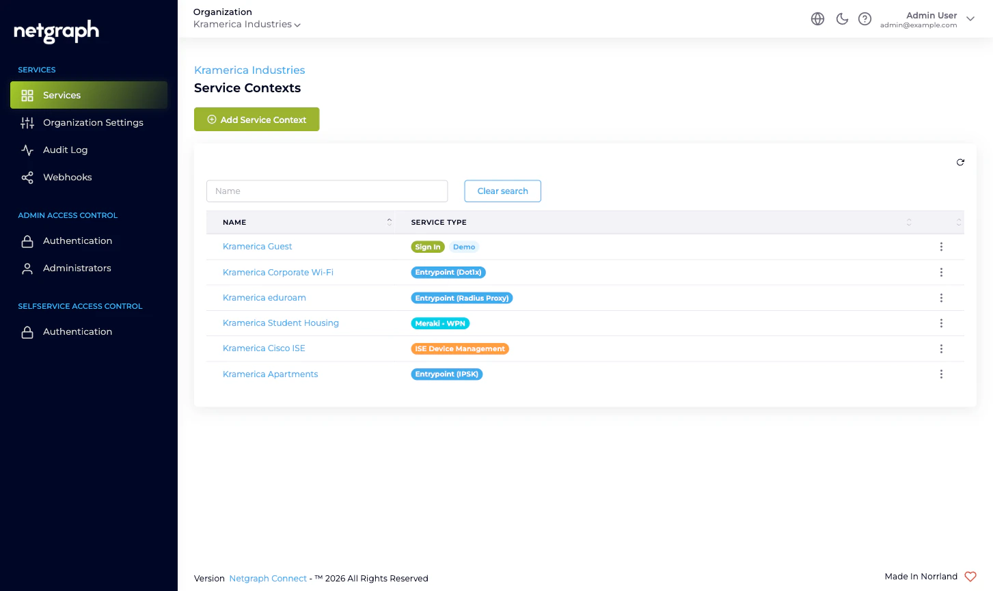Screen dimensions: 993x591
Task: Click the Made In Norrland heart icon
Action: (970, 576)
